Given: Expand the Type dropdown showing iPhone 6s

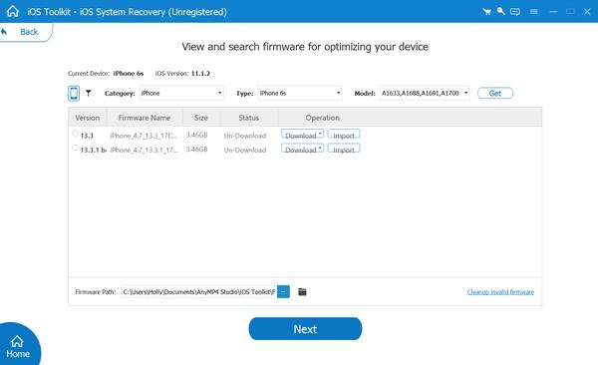Looking at the screenshot, I should pos(300,93).
